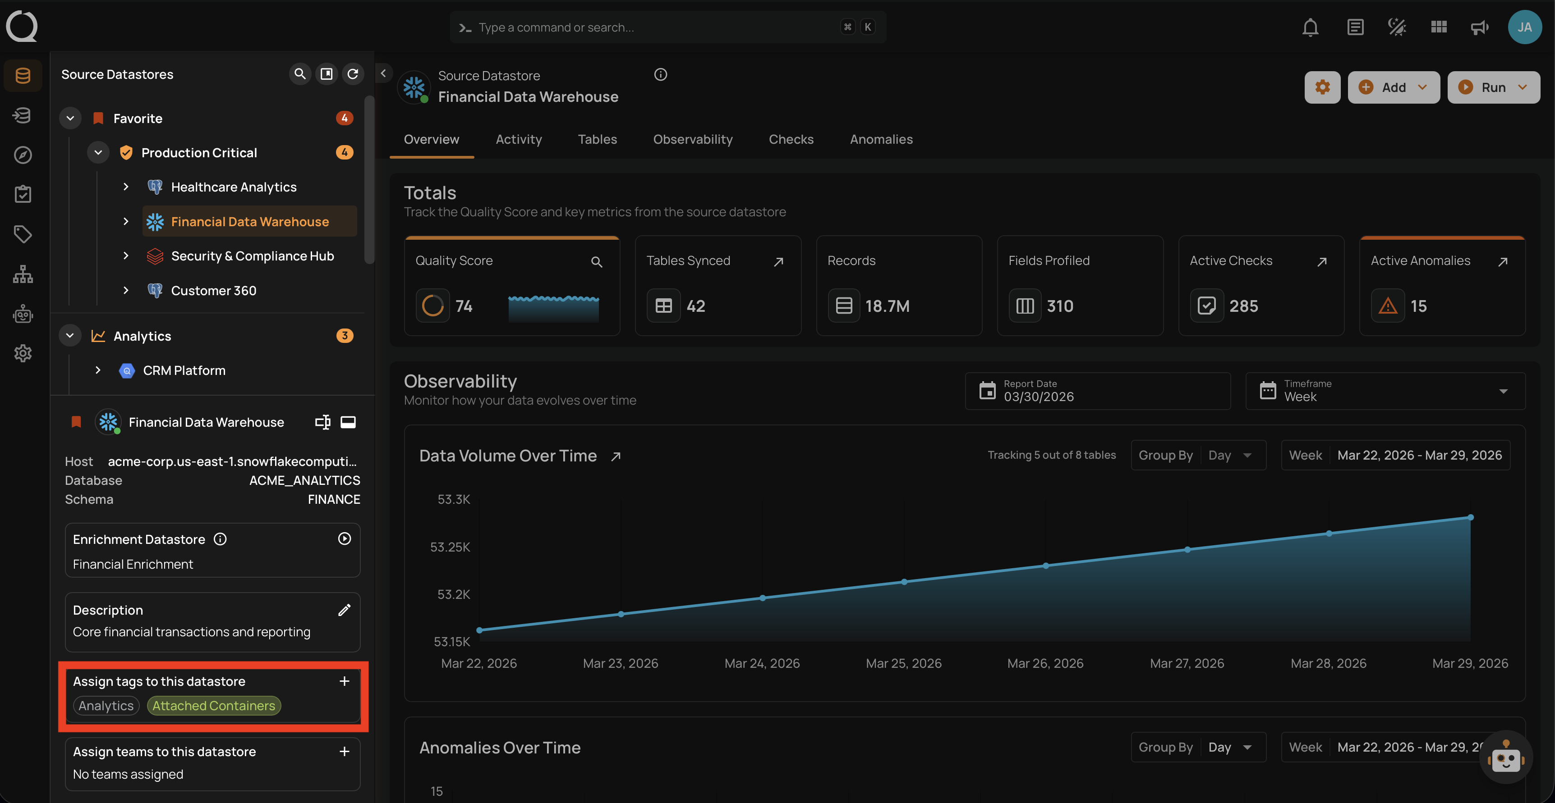1555x803 pixels.
Task: Collapse the Favorite tree group
Action: 70,118
